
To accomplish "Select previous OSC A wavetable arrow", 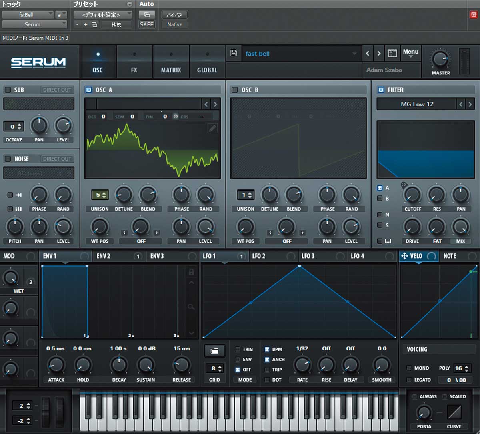I will tap(206, 104).
